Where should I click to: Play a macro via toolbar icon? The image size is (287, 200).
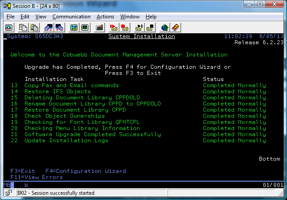pos(139,28)
